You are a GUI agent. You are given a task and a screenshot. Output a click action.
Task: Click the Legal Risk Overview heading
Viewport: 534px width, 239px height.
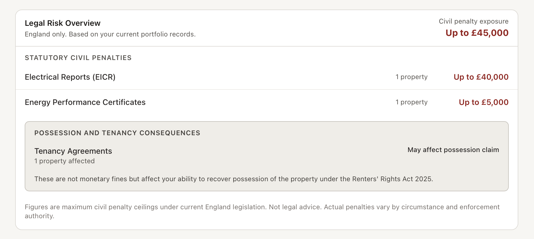coord(63,23)
